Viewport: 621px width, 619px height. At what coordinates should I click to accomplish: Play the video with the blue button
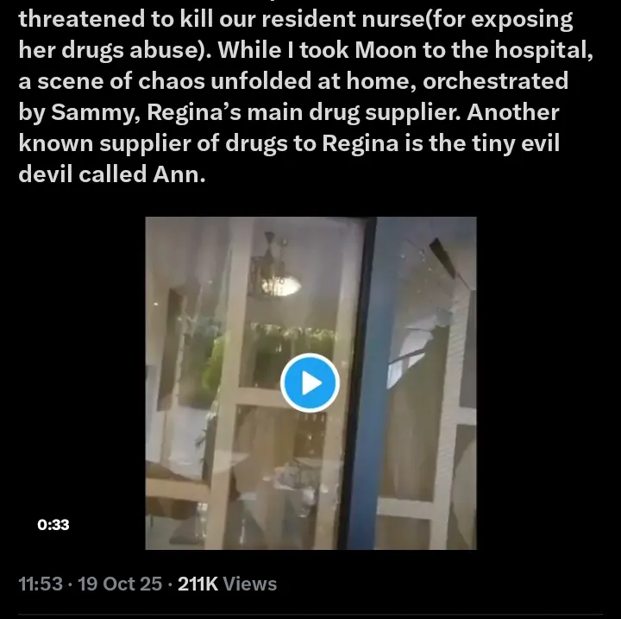coord(310,383)
